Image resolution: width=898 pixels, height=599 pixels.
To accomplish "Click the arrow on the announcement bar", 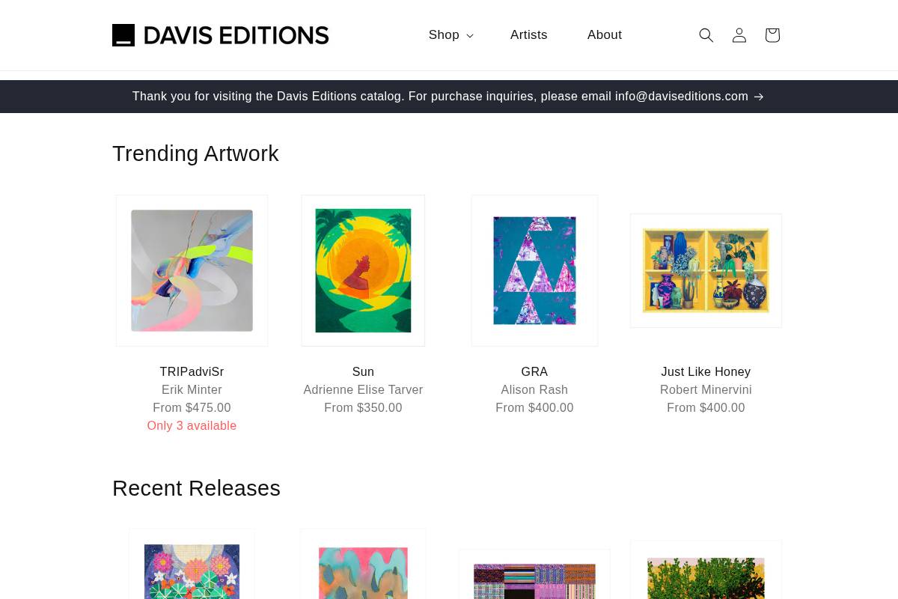I will pyautogui.click(x=758, y=96).
